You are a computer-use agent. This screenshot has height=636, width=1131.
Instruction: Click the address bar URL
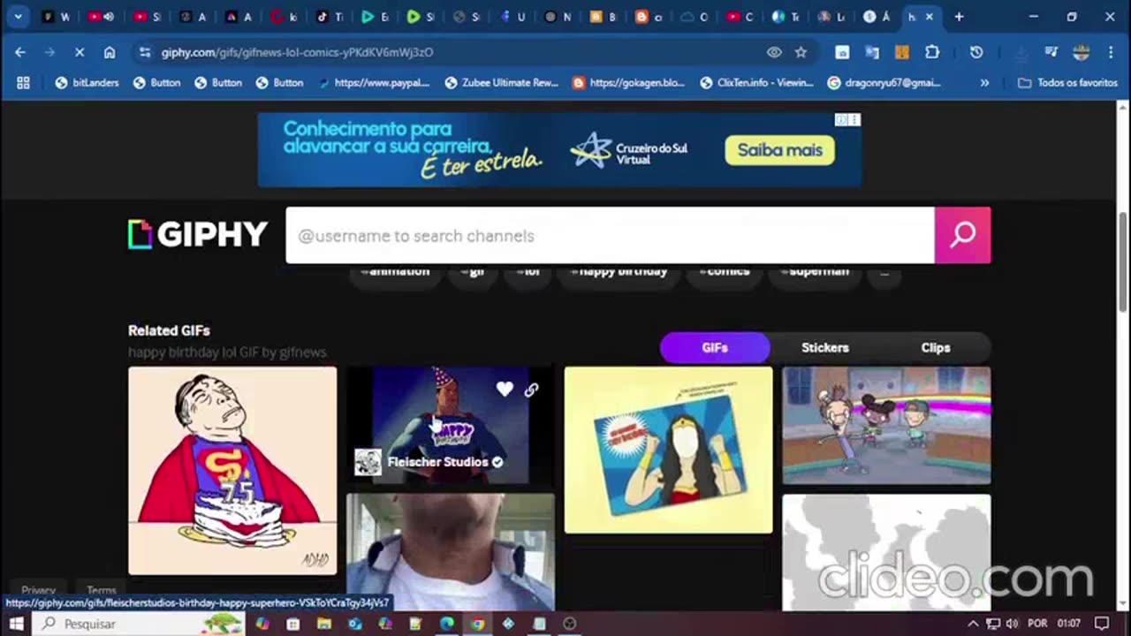pos(297,52)
